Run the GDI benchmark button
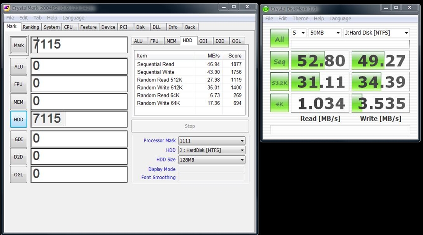Image resolution: width=423 pixels, height=235 pixels. [19, 139]
